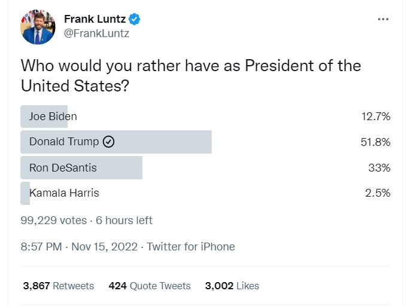The height and width of the screenshot is (306, 417).
Task: Select the Ron DeSantis poll option
Action: [63, 168]
